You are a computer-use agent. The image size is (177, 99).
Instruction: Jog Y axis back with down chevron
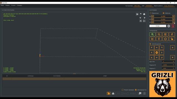coord(157,57)
